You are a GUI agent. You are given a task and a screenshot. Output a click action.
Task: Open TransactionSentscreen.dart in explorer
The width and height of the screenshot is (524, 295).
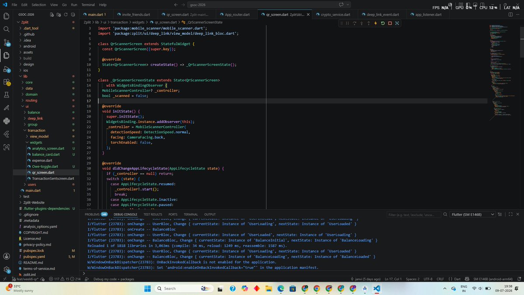pyautogui.click(x=53, y=178)
